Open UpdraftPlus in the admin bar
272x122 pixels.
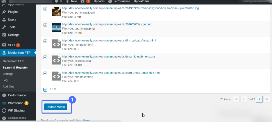(141, 1)
